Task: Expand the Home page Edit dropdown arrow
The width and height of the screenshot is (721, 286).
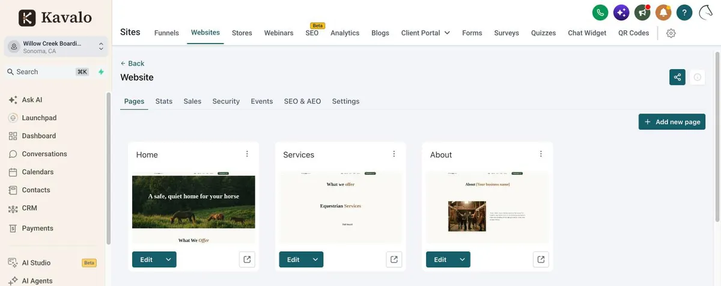Action: pyautogui.click(x=169, y=260)
